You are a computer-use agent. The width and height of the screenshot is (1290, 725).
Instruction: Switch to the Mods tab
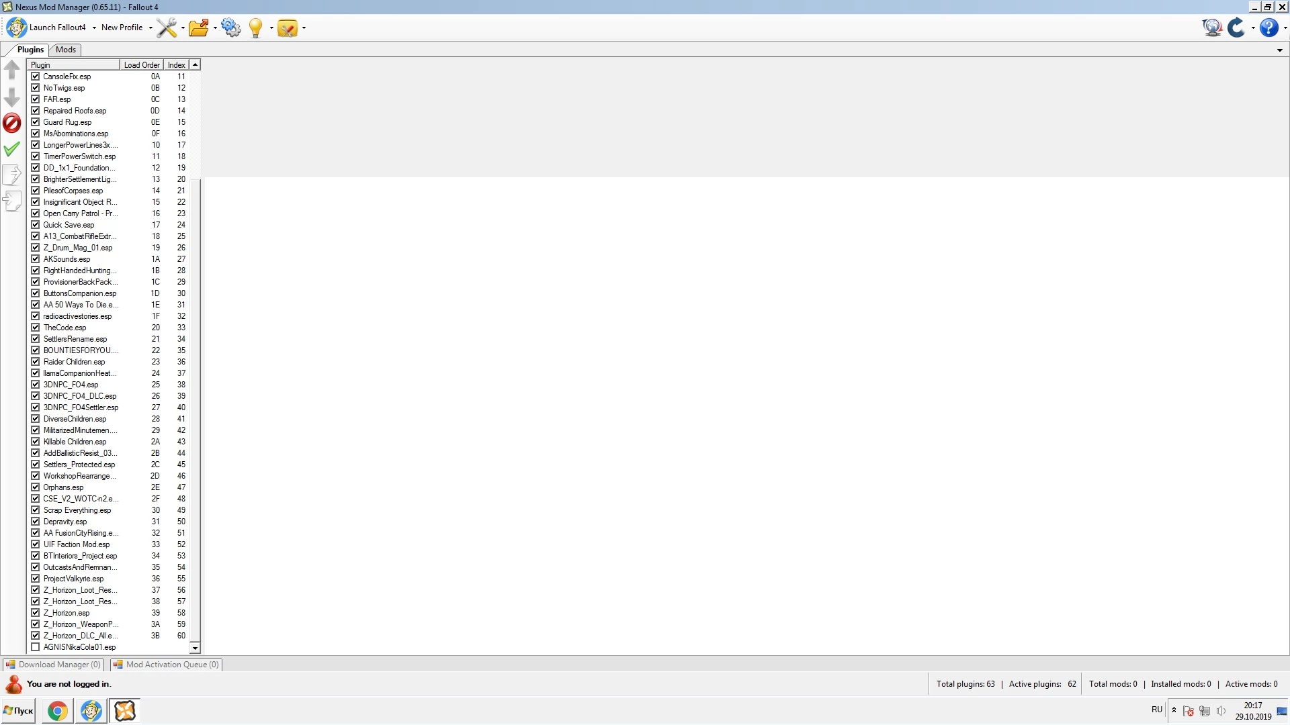point(66,50)
